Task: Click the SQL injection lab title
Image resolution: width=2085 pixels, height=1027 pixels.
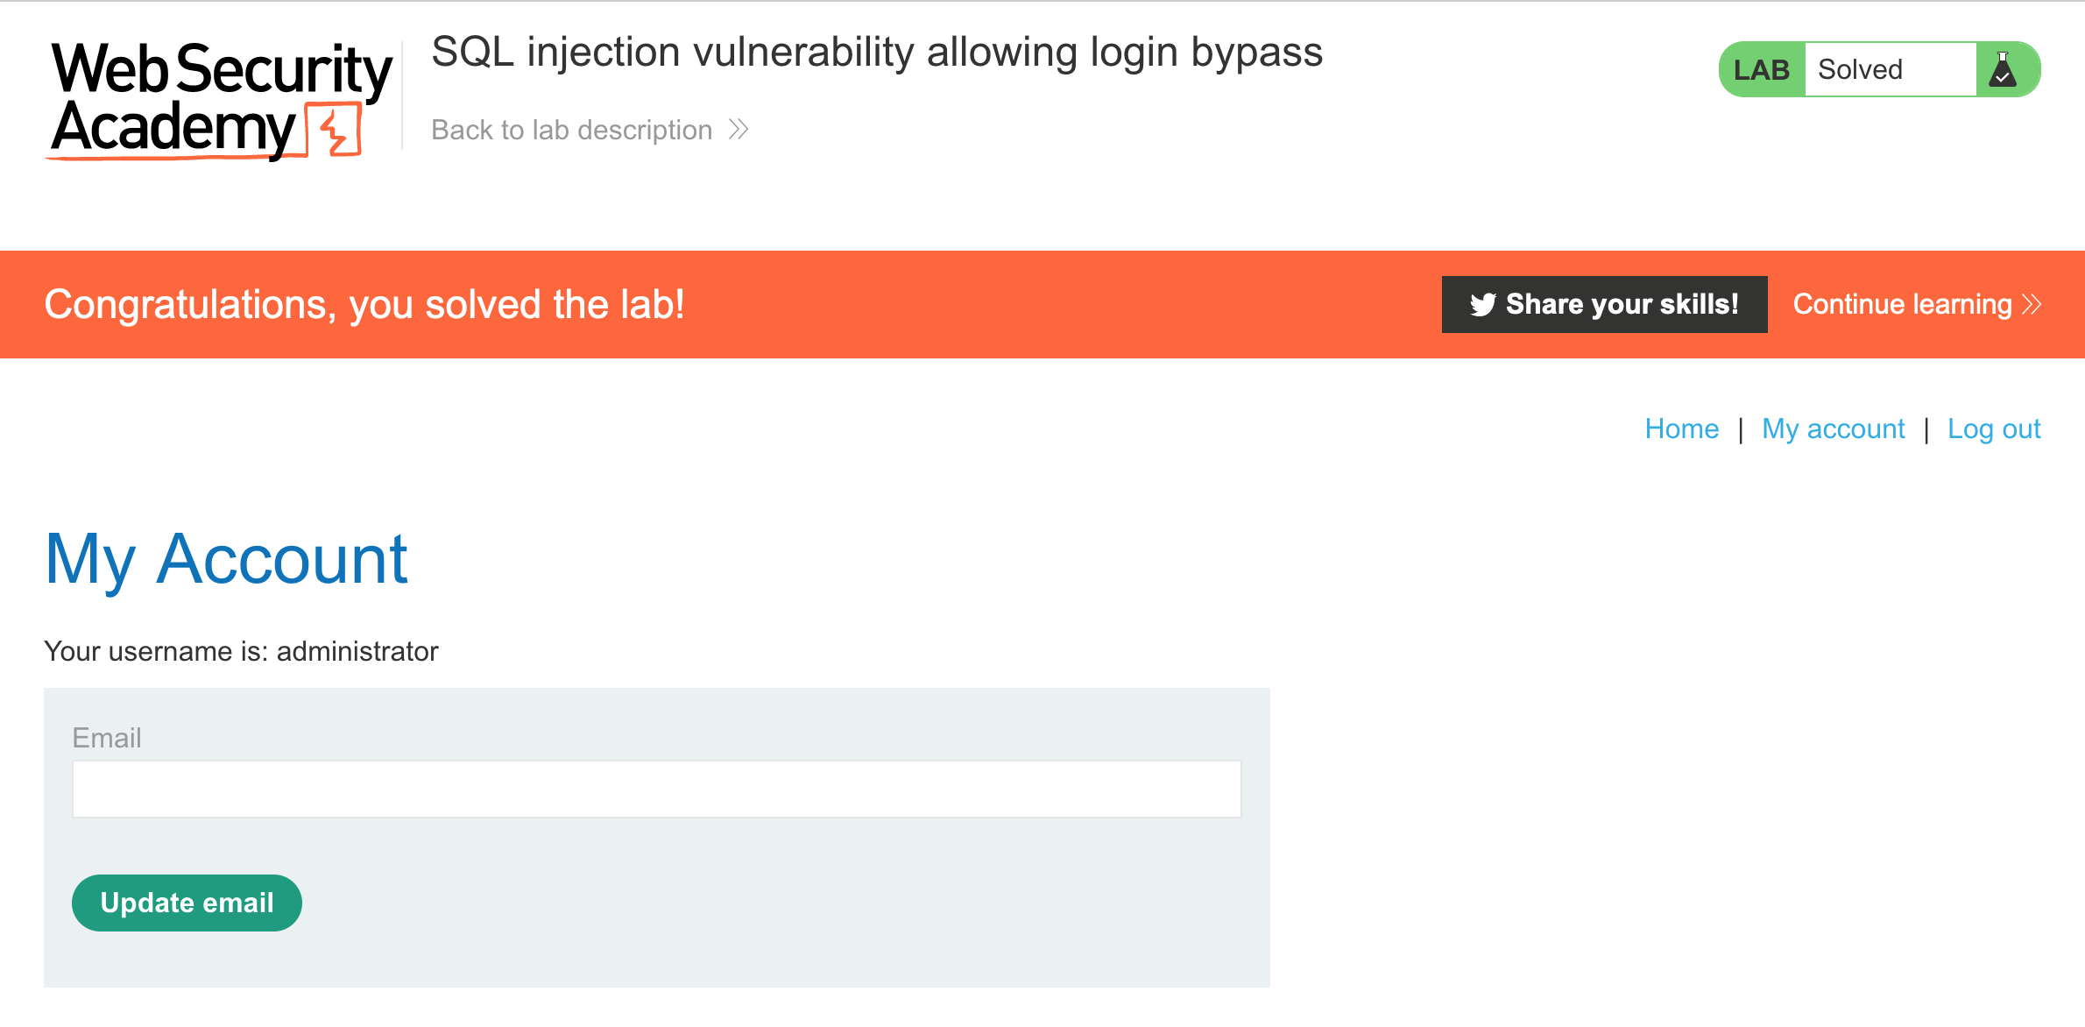Action: 877,52
